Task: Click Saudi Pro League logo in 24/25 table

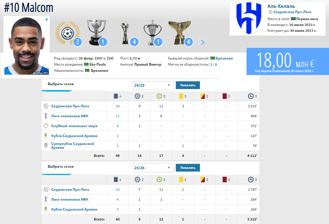Action: pyautogui.click(x=46, y=106)
